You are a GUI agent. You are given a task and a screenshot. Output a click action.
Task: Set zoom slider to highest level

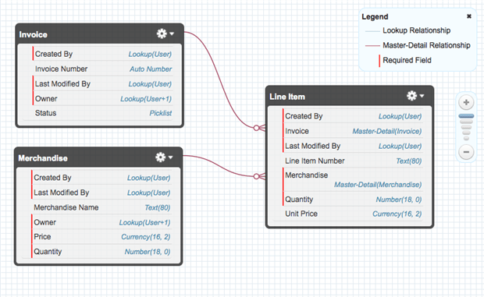(466, 116)
